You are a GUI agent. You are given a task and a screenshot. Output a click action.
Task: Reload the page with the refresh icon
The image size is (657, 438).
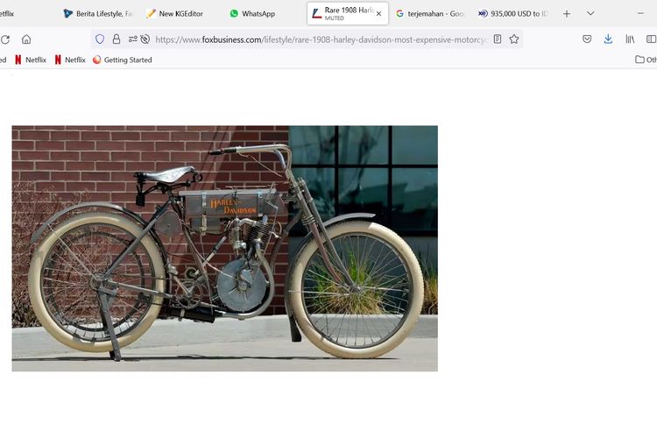pyautogui.click(x=5, y=39)
